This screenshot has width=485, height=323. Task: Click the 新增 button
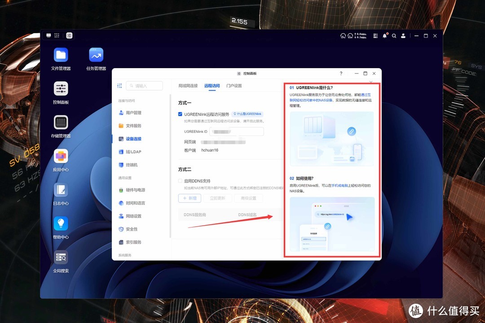click(189, 198)
